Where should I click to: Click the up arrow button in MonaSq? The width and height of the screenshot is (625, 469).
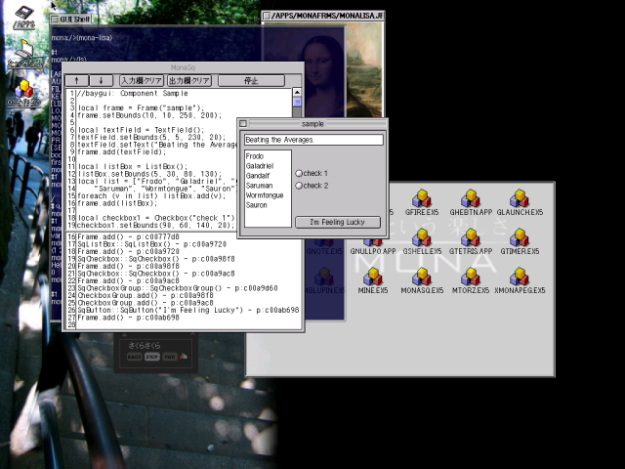point(76,80)
